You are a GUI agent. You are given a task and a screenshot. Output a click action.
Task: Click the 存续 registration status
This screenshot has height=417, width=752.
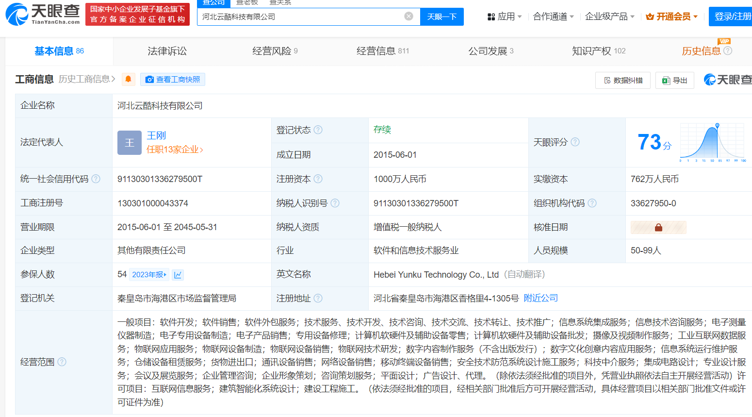382,130
